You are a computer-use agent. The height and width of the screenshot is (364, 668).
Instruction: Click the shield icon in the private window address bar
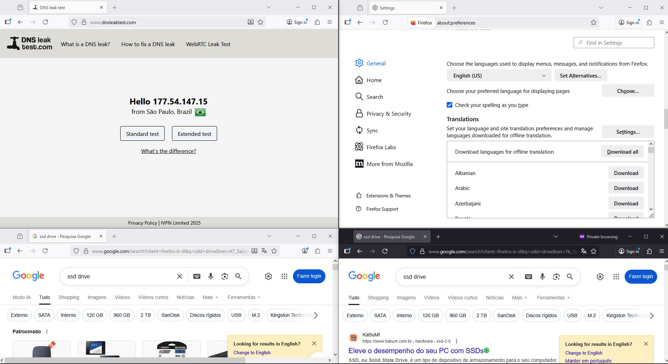click(x=412, y=251)
